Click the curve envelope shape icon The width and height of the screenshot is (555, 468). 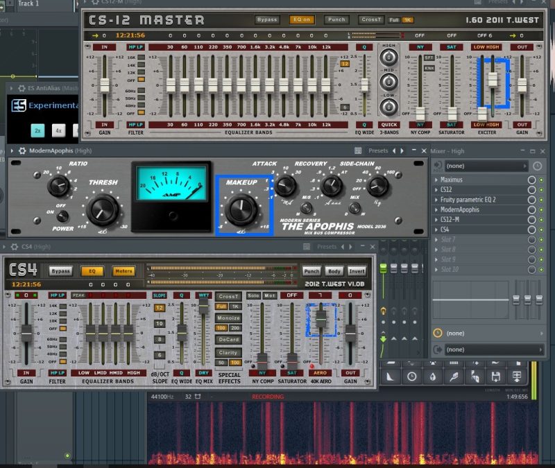390,376
